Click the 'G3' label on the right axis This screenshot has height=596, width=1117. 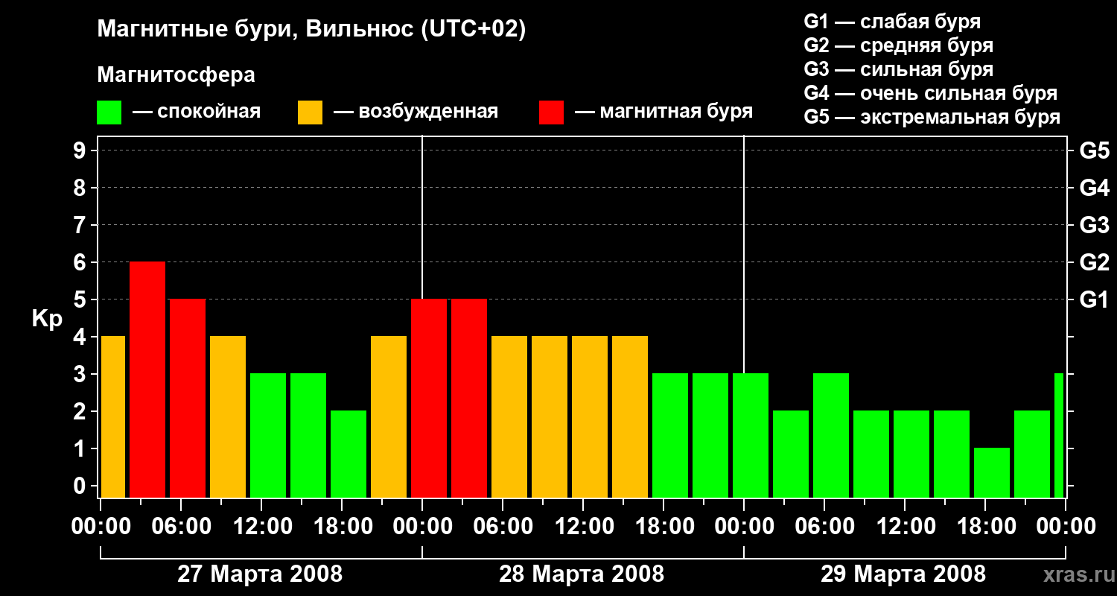[x=1095, y=225]
